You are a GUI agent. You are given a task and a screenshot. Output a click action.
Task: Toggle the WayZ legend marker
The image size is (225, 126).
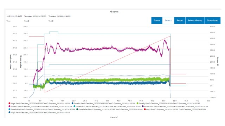(x=9, y=112)
